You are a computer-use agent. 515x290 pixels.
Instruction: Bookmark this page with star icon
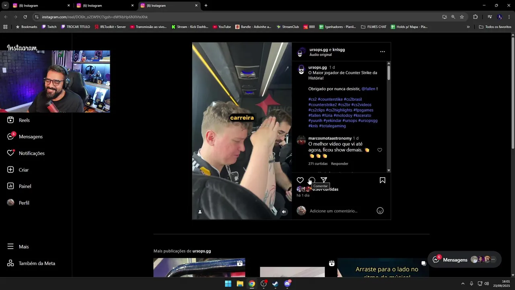coord(462,17)
